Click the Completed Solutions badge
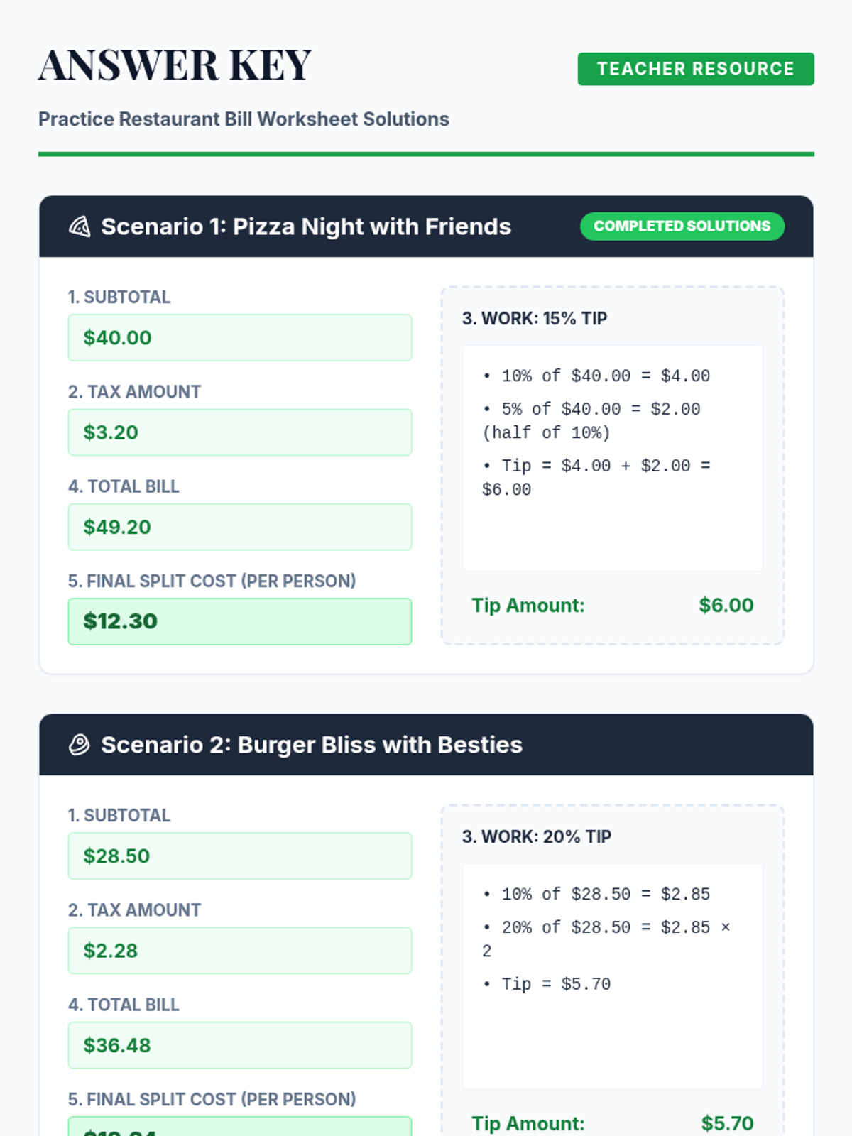 [682, 226]
